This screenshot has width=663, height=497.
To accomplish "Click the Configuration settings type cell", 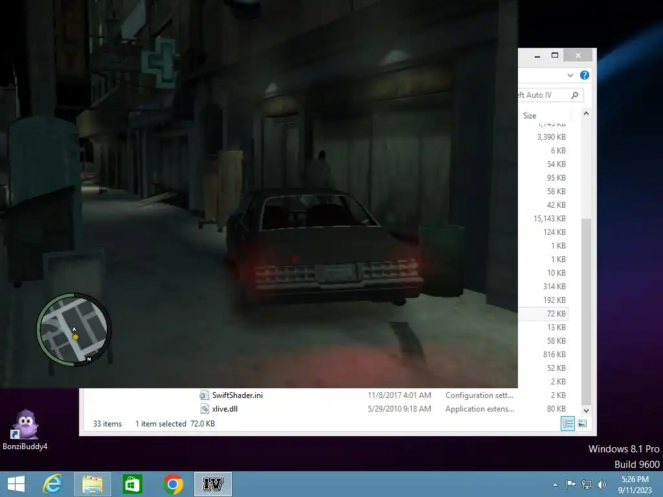I will [x=479, y=395].
